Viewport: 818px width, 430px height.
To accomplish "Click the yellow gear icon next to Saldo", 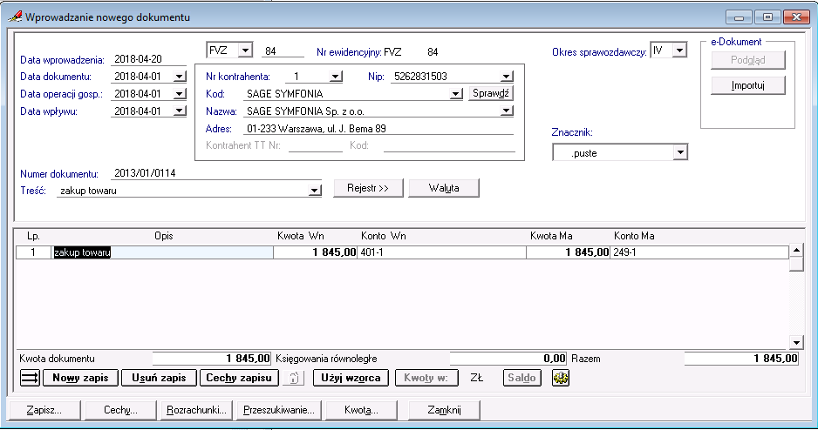I will (561, 379).
